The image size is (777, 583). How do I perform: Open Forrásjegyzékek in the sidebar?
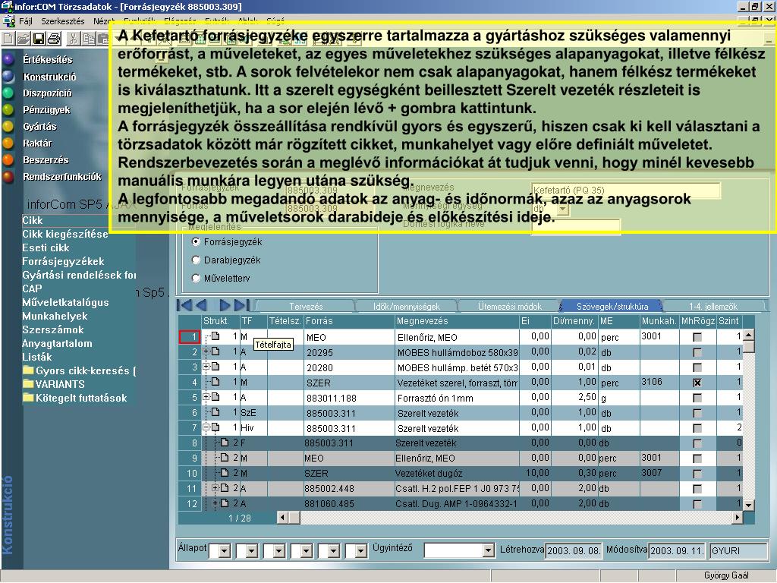point(64,261)
